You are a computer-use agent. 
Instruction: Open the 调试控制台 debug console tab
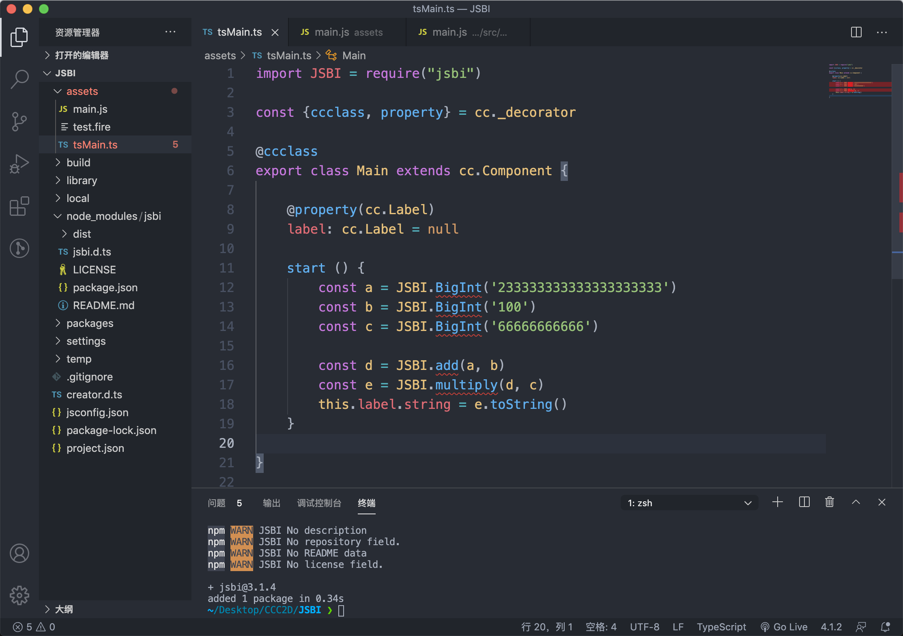(x=319, y=503)
